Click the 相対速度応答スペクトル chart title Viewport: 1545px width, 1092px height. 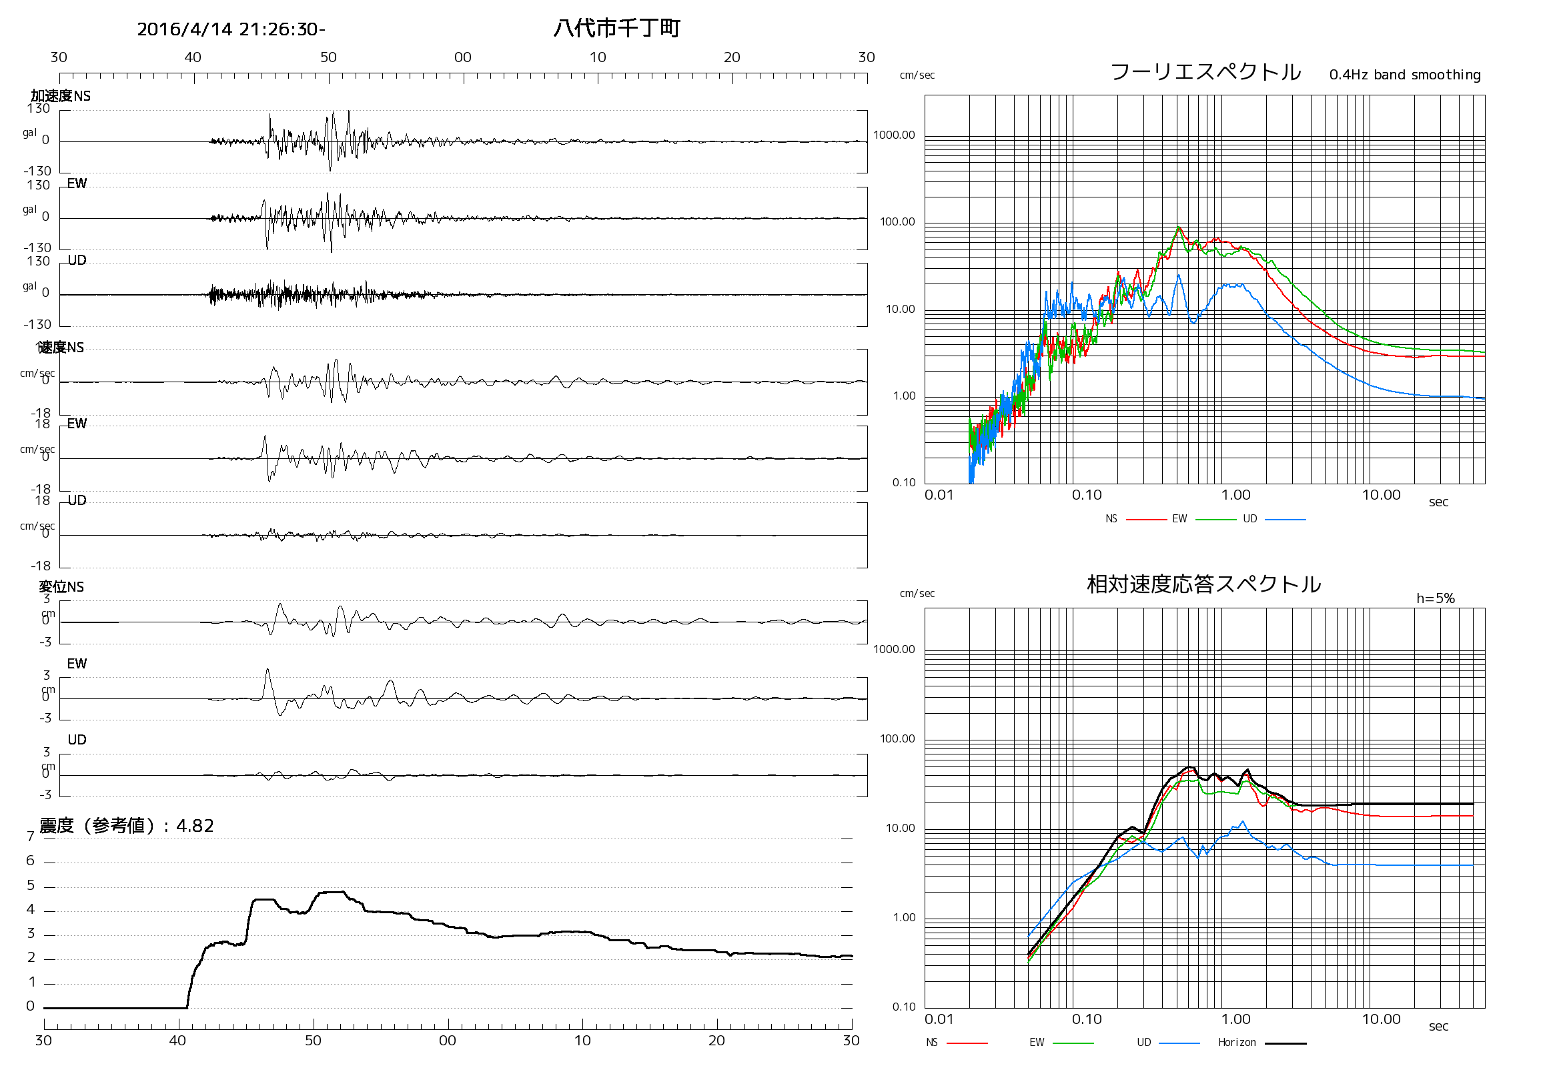tap(1204, 584)
